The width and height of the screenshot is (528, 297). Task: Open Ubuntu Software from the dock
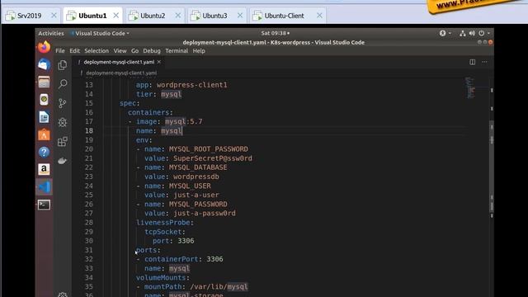pos(44,134)
